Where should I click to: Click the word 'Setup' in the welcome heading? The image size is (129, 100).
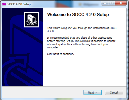pos(103,14)
